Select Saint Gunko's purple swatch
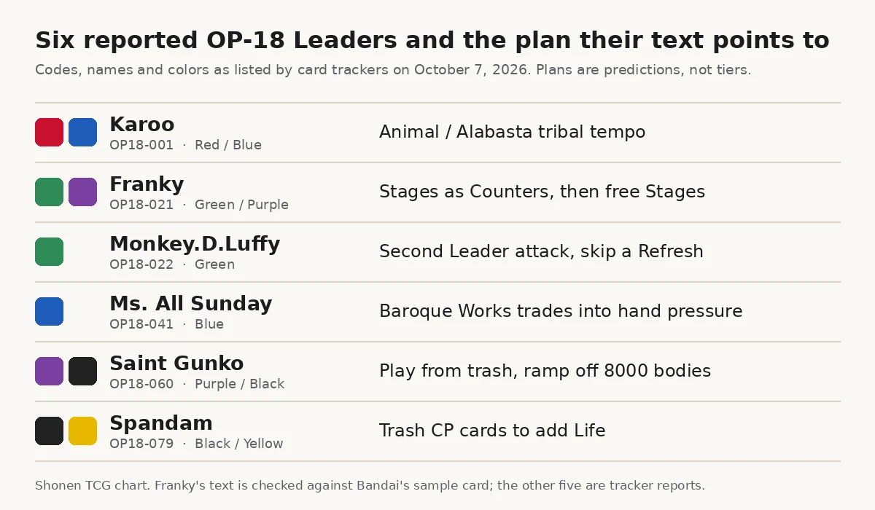The width and height of the screenshot is (875, 510). [x=50, y=372]
